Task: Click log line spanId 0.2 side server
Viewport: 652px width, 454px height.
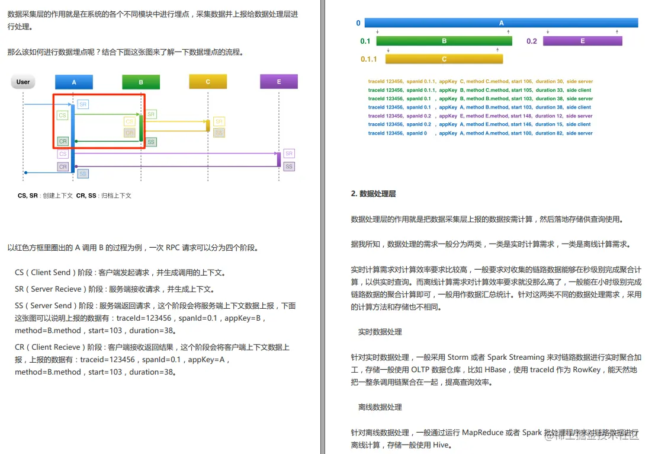Action: coord(480,116)
